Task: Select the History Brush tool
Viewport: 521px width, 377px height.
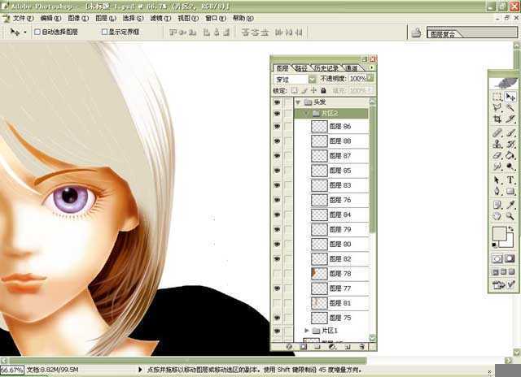Action: (x=510, y=144)
